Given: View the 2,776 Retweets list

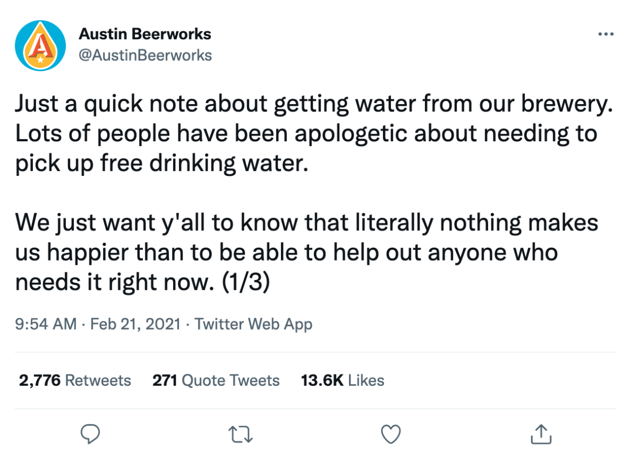Looking at the screenshot, I should coord(74,380).
